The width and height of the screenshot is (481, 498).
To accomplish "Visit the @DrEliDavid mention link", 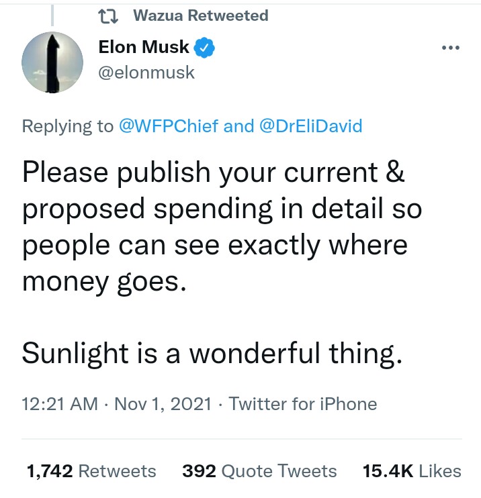I will click(x=310, y=126).
